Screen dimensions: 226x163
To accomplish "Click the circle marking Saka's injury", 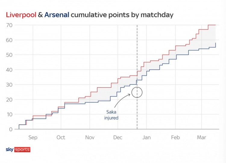I will point(137,92).
